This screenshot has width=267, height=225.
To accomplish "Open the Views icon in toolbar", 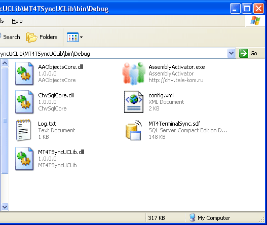I will [73, 37].
